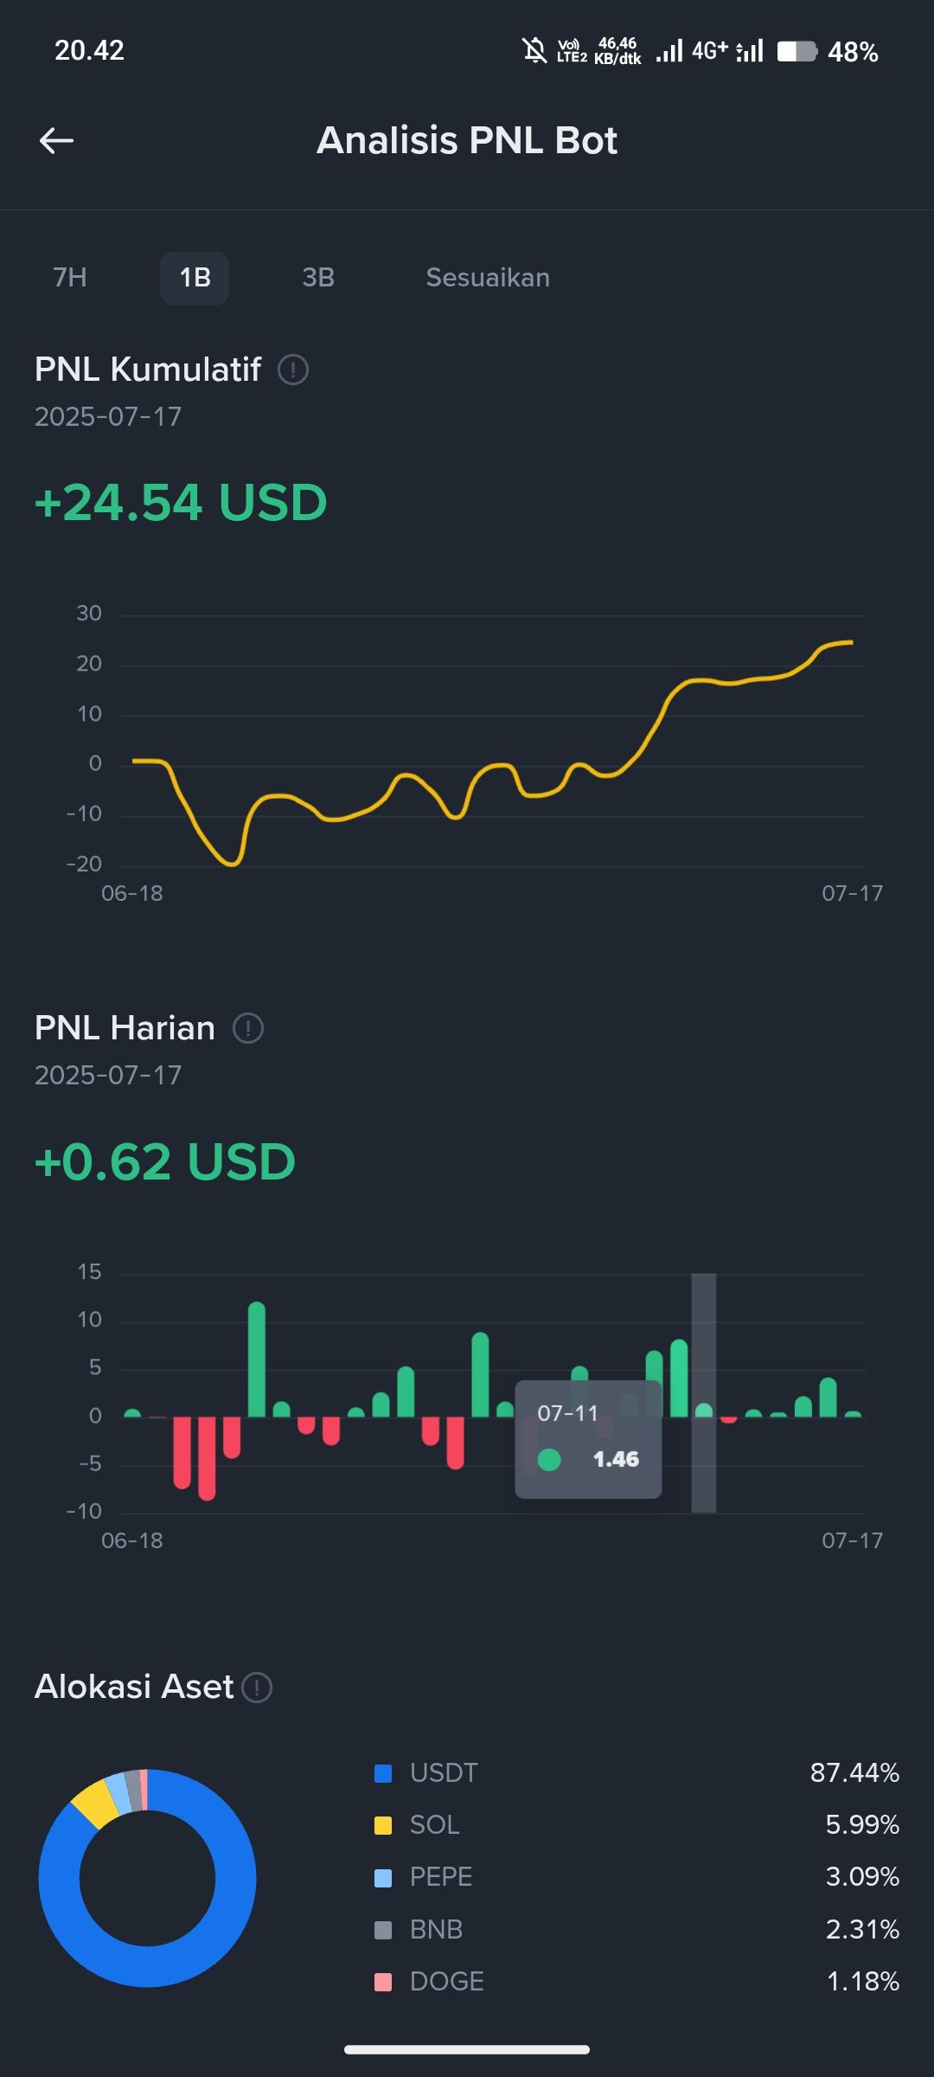Tap the 4G+ signal indicator

[709, 51]
